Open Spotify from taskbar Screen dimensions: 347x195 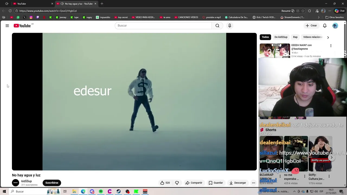(x=101, y=191)
